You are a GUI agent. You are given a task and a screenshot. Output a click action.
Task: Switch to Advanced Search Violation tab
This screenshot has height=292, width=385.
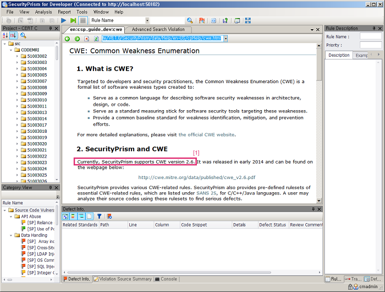(x=158, y=30)
